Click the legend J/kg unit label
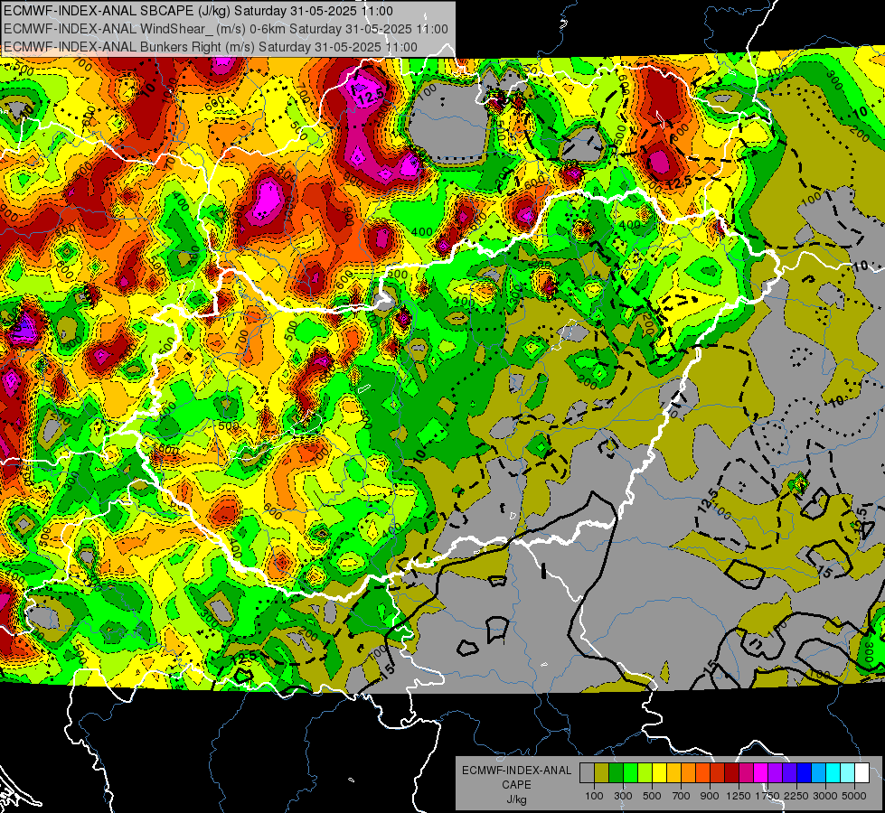Image resolution: width=885 pixels, height=813 pixels. point(516,799)
